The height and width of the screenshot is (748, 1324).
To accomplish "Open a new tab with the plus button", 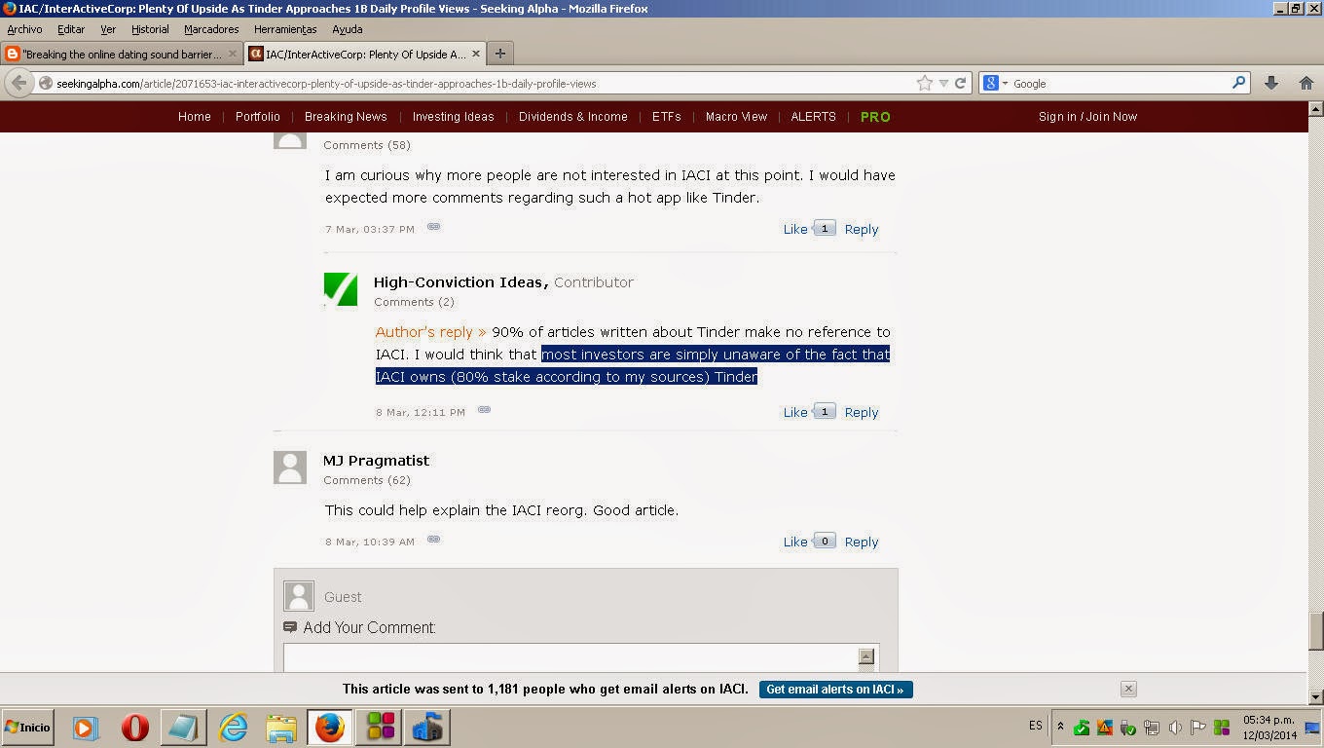I will (x=500, y=54).
